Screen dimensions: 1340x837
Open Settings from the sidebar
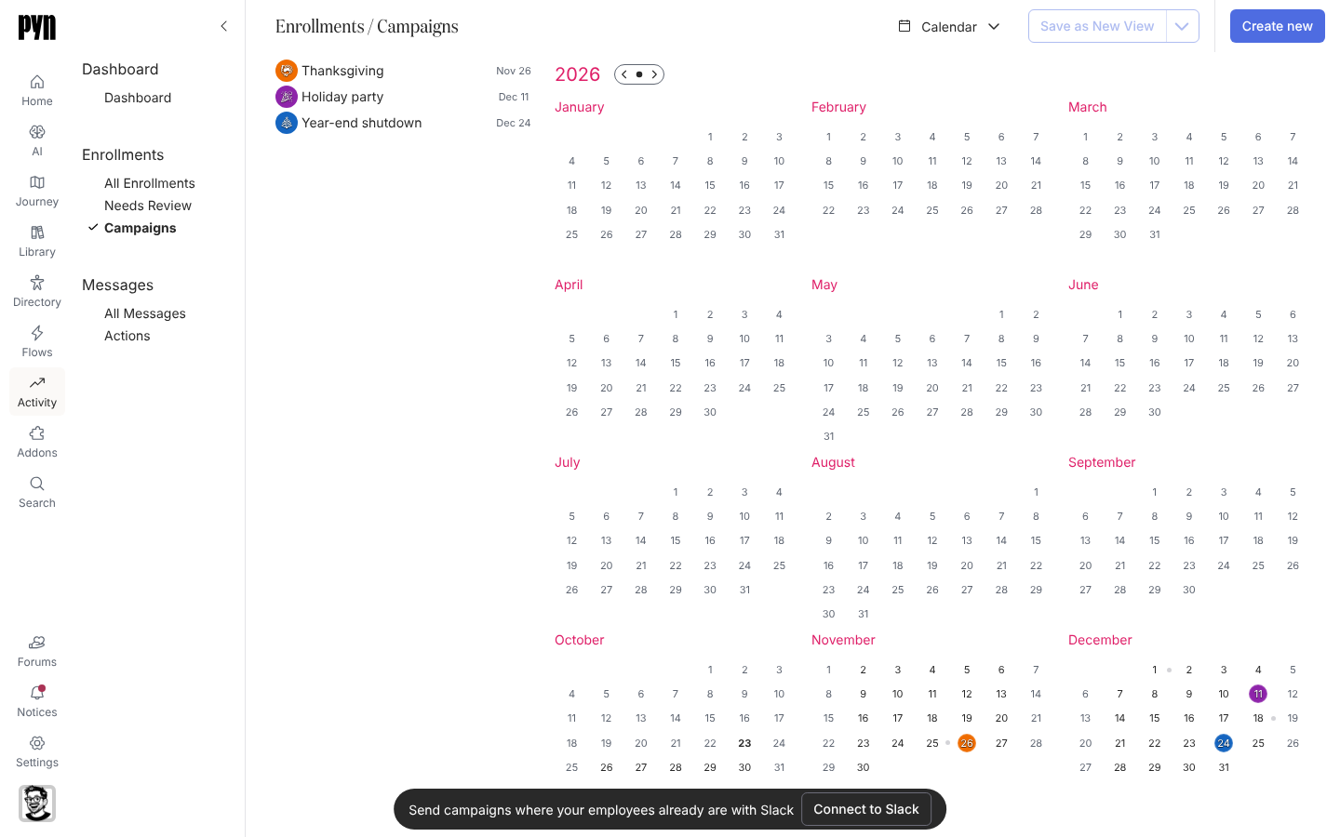click(x=37, y=751)
